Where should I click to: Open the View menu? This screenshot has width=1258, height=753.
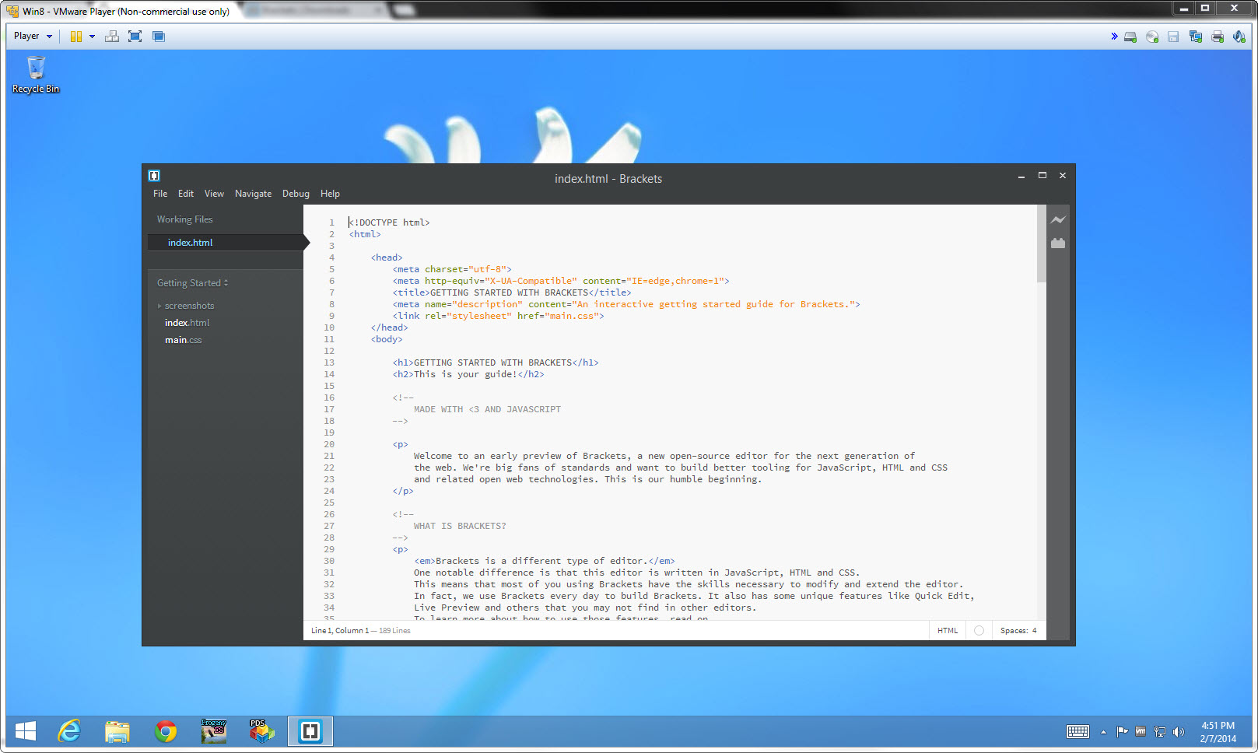pos(214,194)
